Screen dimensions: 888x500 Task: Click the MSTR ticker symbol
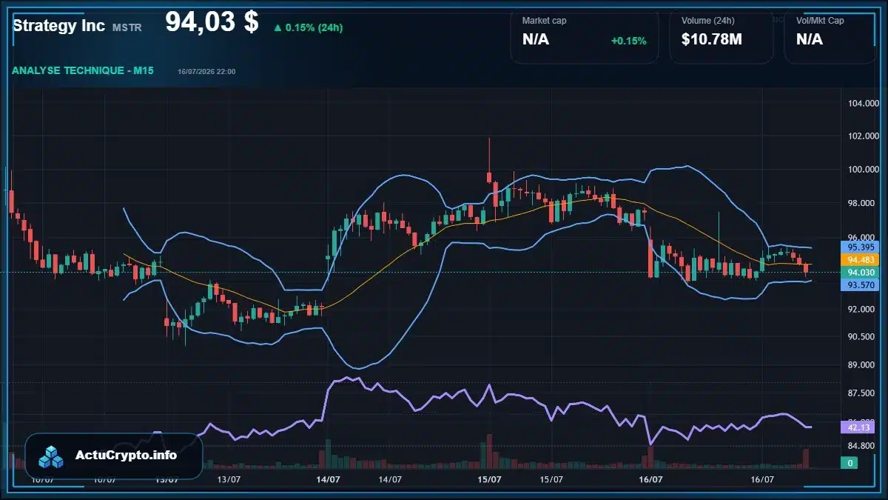pyautogui.click(x=127, y=27)
